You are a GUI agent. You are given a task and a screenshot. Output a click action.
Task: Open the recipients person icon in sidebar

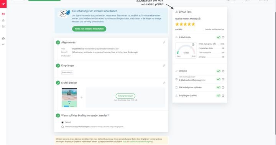pyautogui.click(x=3, y=20)
